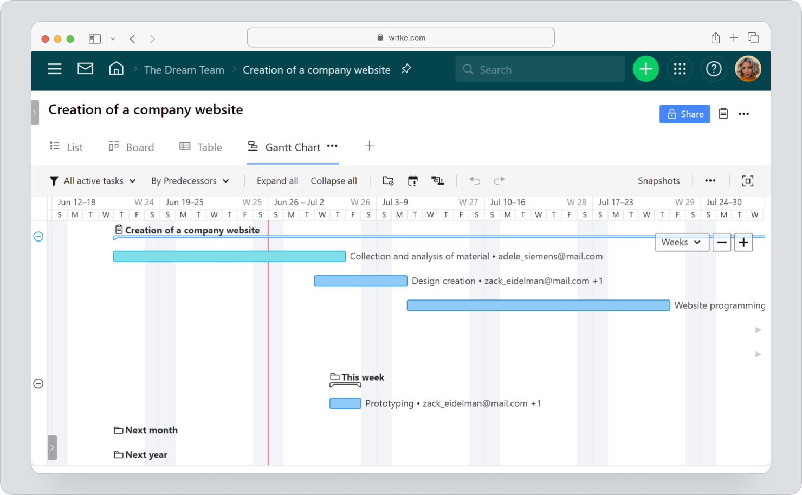Collapse the This week folder row
This screenshot has width=802, height=495.
(38, 383)
